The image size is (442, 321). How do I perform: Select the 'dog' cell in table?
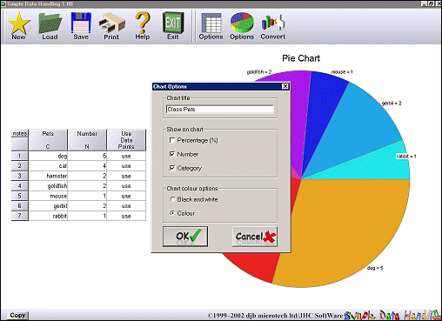pyautogui.click(x=48, y=156)
